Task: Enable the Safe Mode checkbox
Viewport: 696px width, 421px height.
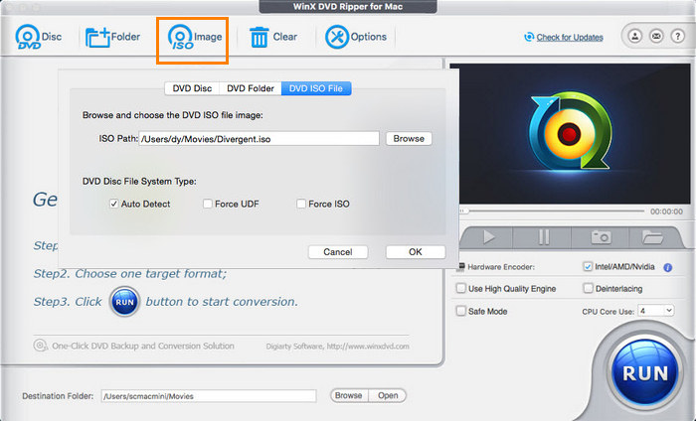Action: (x=460, y=311)
